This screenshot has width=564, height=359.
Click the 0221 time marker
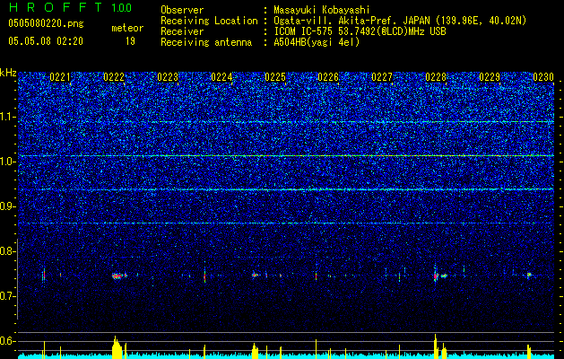[x=60, y=77]
